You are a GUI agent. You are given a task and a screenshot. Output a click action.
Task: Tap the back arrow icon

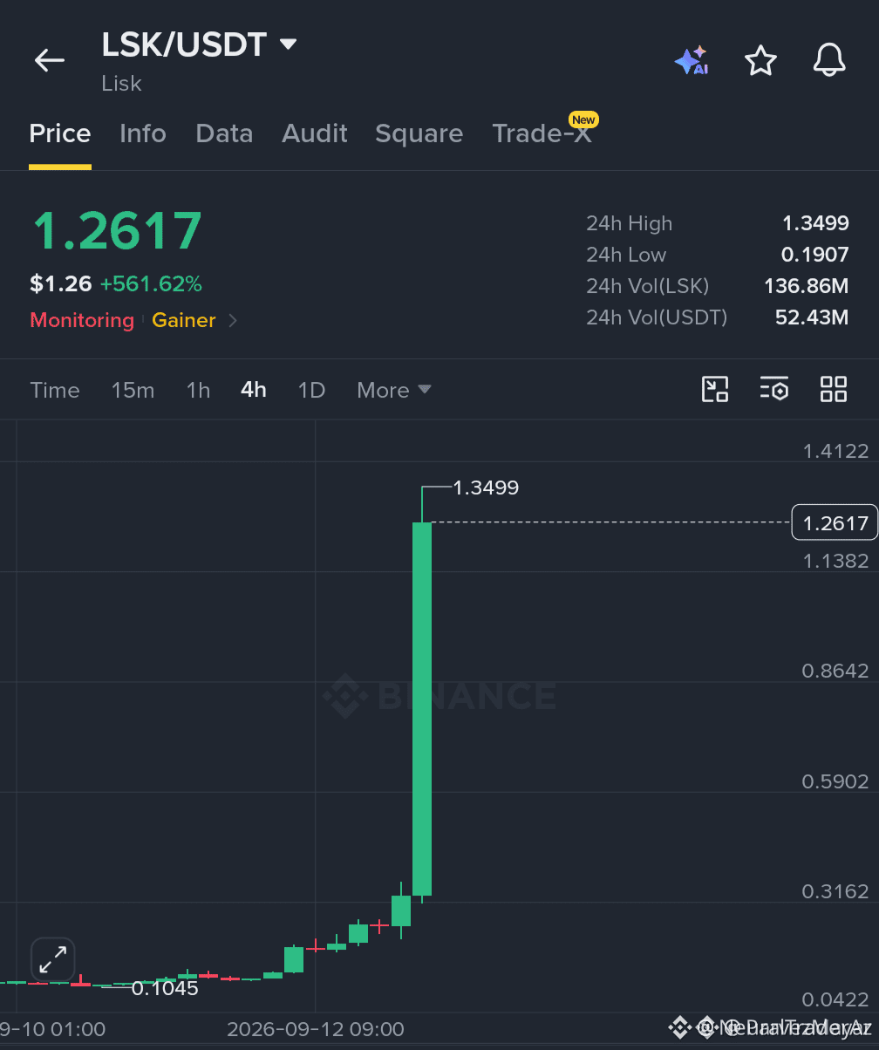pyautogui.click(x=50, y=60)
